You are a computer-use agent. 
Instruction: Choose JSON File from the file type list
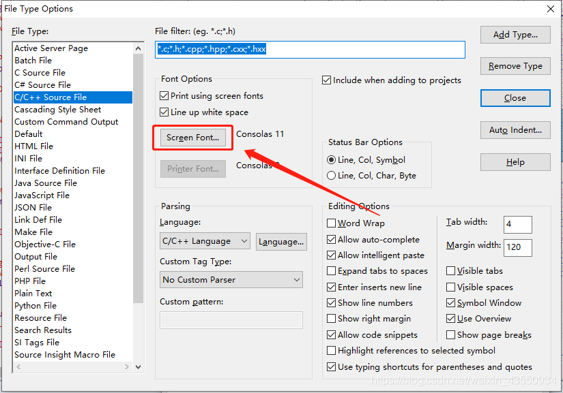(33, 208)
